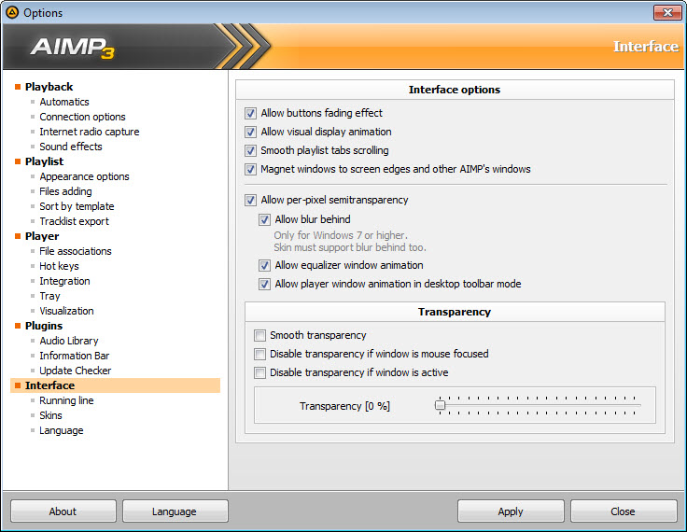Select Integration settings page
This screenshot has width=687, height=532.
click(64, 281)
